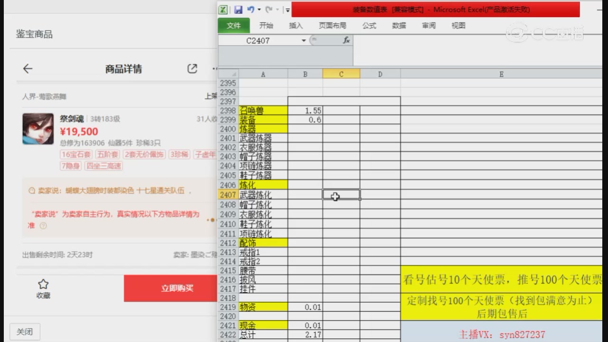Image resolution: width=608 pixels, height=342 pixels.
Task: Click the 五阶套 tag
Action: point(107,154)
